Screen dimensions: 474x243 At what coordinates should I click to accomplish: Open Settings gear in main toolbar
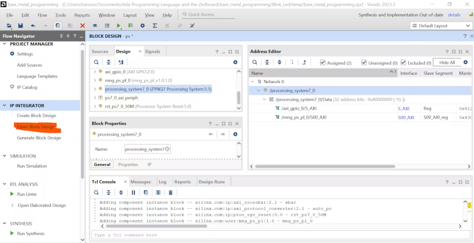coord(142,26)
